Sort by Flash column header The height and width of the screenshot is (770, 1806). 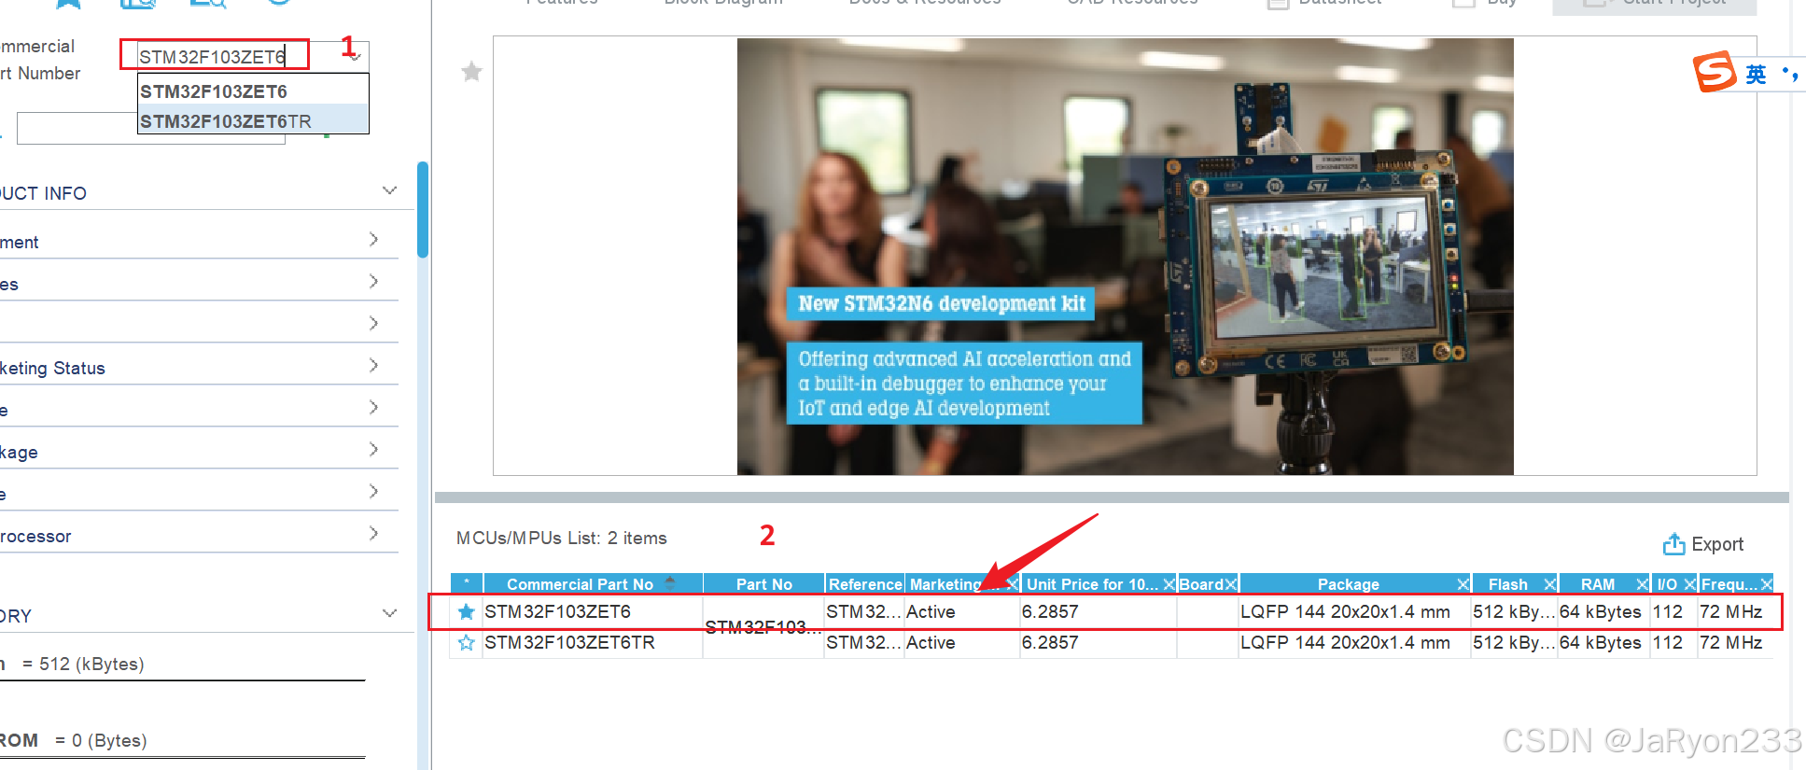pyautogui.click(x=1507, y=584)
